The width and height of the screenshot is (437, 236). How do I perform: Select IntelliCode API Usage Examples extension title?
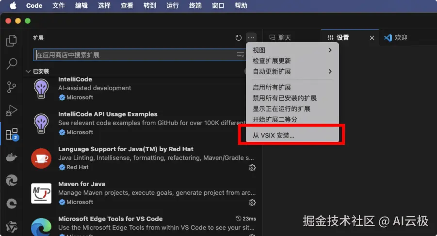(108, 114)
